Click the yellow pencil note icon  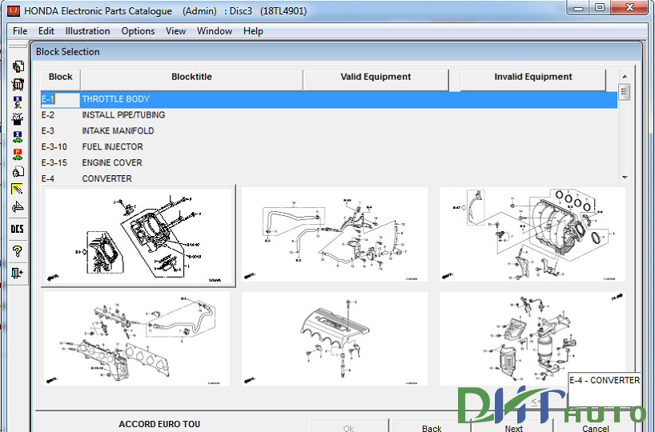pos(18,189)
